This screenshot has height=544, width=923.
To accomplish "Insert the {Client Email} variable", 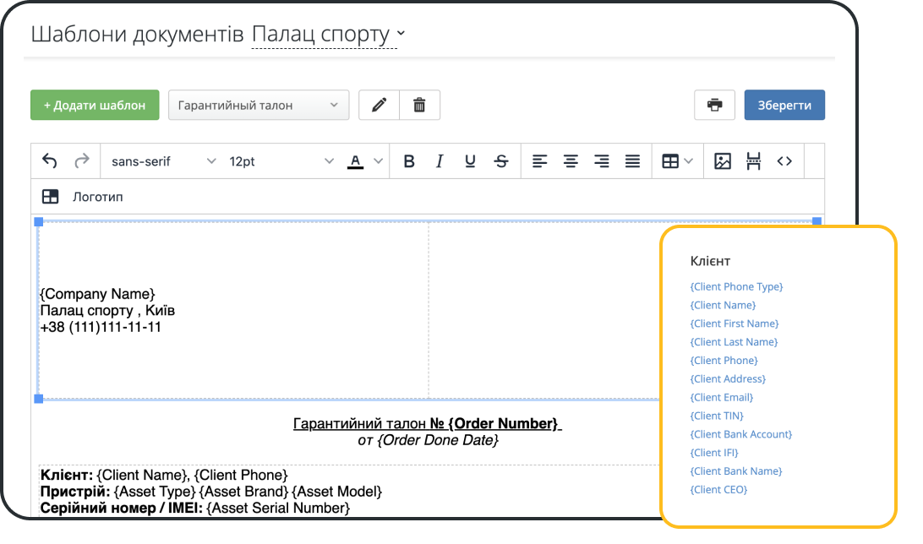I will [x=721, y=396].
